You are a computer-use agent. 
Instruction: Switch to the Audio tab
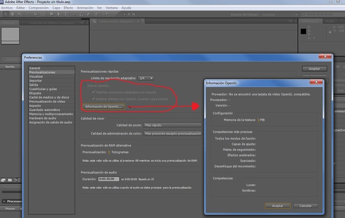coord(330,21)
